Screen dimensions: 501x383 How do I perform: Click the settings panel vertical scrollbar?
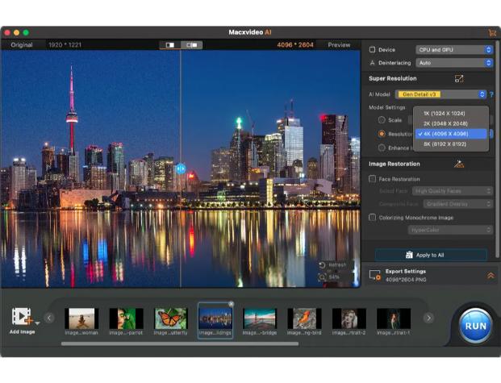497,148
